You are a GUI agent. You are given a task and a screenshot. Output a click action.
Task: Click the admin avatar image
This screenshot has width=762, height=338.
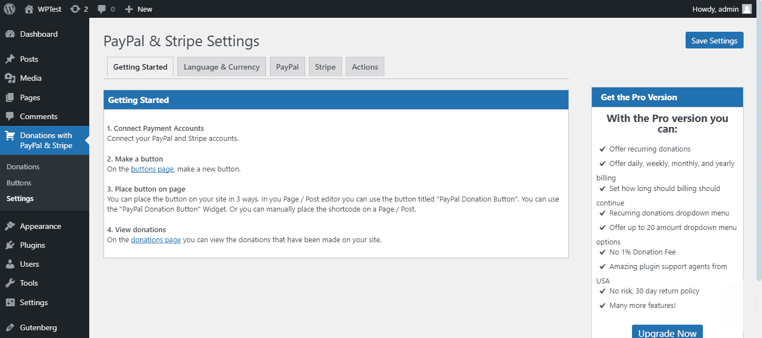pos(747,9)
